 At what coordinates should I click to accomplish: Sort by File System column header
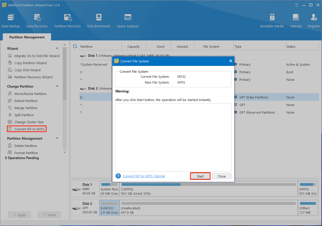point(211,46)
